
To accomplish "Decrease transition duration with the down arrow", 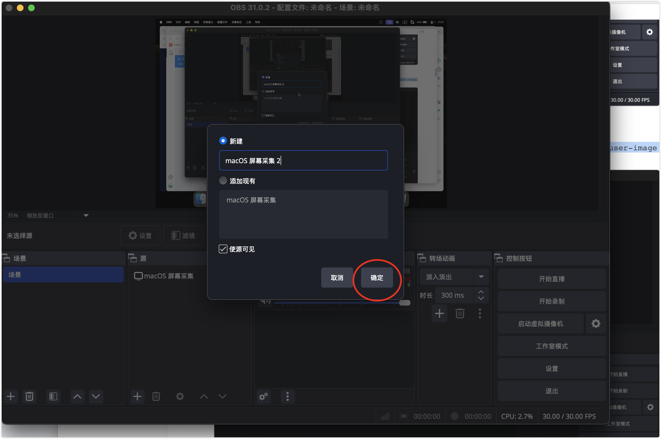I will click(x=481, y=299).
